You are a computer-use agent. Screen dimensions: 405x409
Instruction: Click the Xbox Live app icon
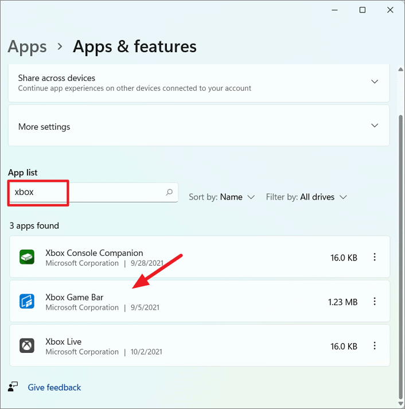[28, 346]
